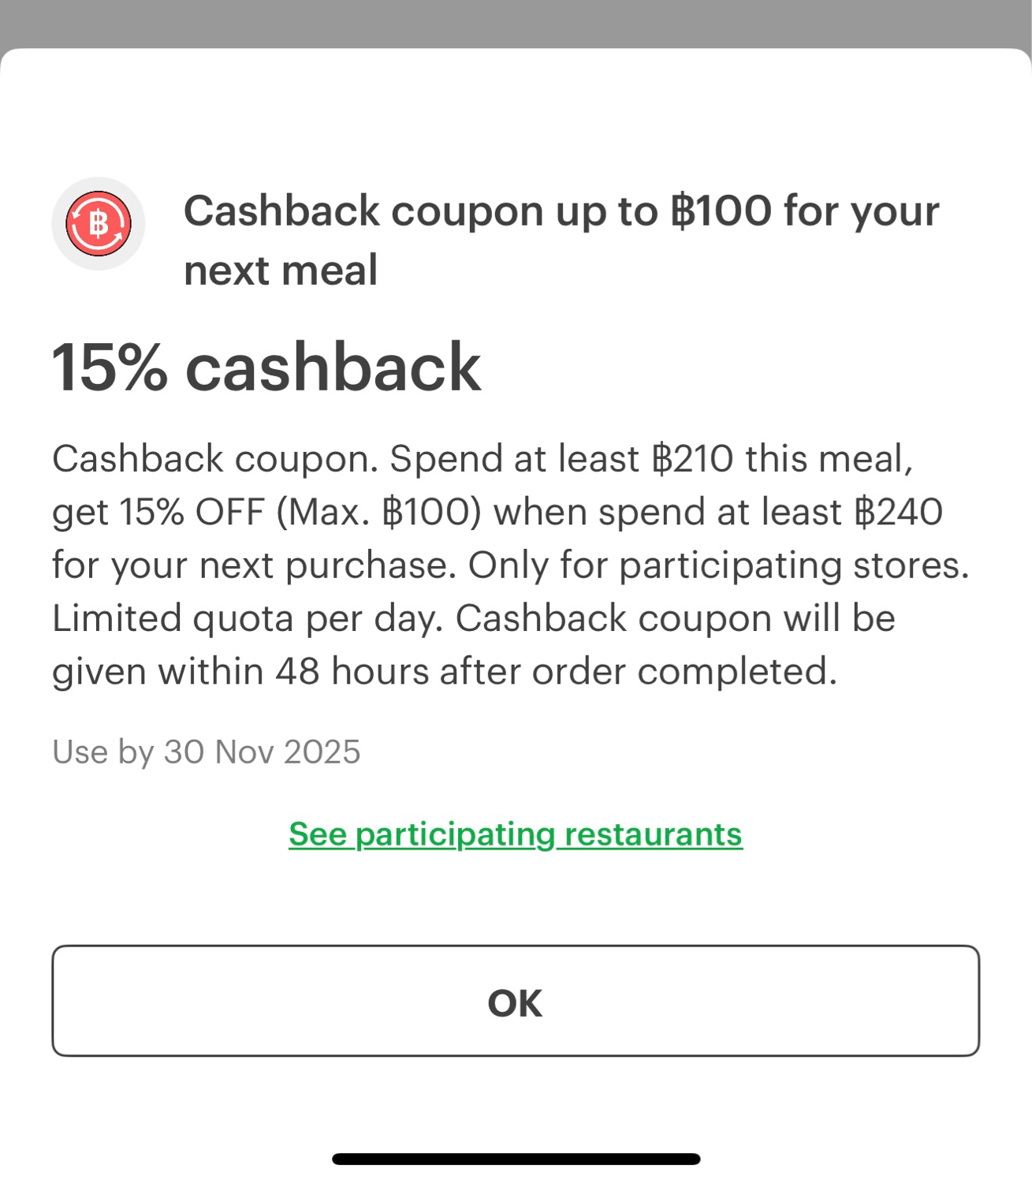The image size is (1032, 1183).
Task: Confirm with the OK button
Action: coord(516,1001)
